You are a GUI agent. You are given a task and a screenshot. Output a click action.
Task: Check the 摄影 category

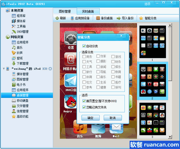(98, 61)
